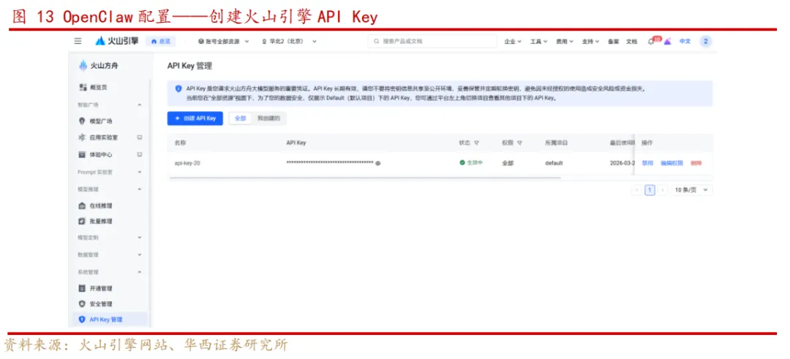Open notifications bell icon

tap(650, 42)
